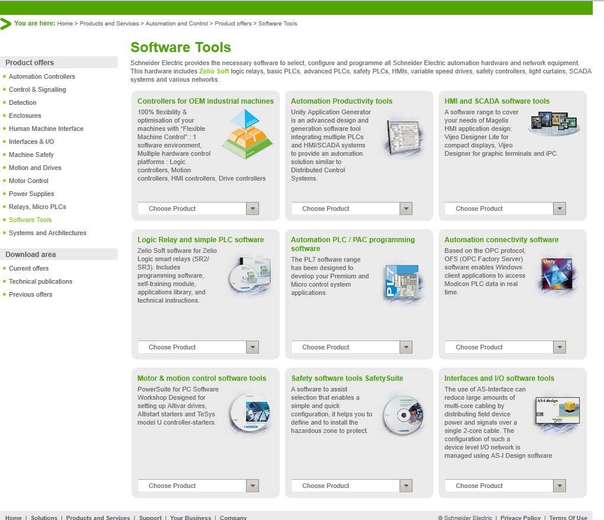604x520 pixels.
Task: Click Company in the footer
Action: [x=233, y=518]
